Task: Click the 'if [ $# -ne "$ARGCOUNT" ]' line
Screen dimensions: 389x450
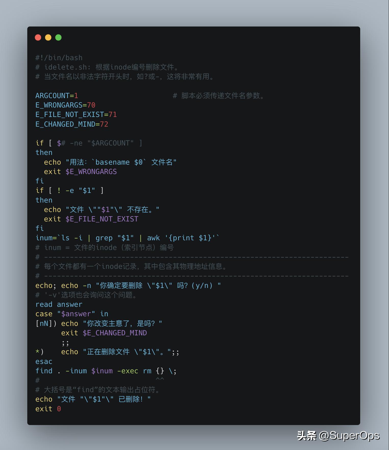Action: click(x=89, y=143)
